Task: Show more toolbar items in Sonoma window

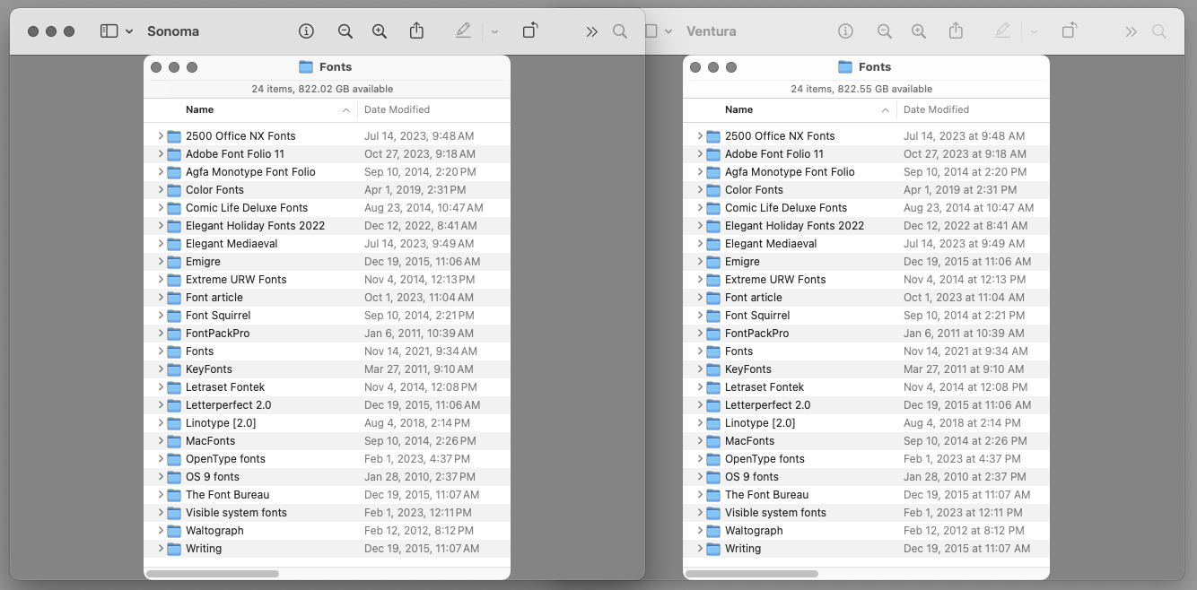Action: coord(591,31)
